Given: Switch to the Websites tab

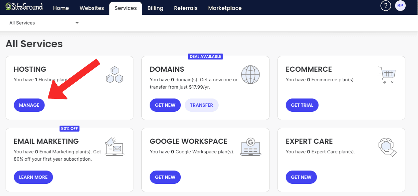Looking at the screenshot, I should pos(92,8).
